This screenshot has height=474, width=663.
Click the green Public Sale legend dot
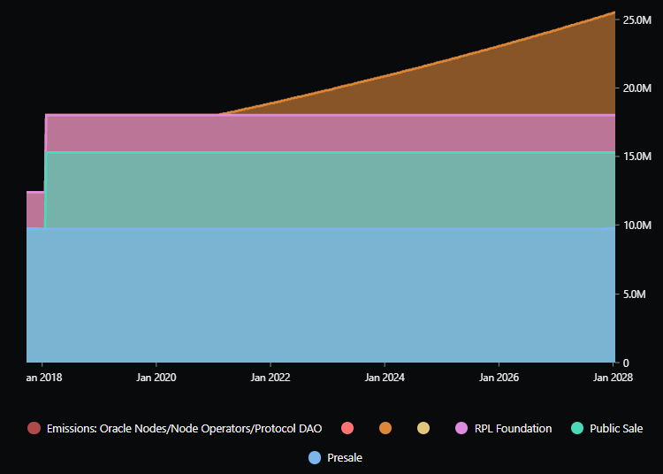[x=577, y=428]
